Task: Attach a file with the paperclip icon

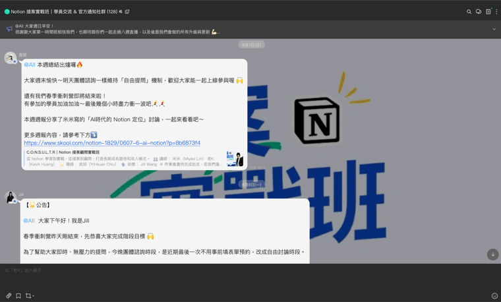Action: 9,295
